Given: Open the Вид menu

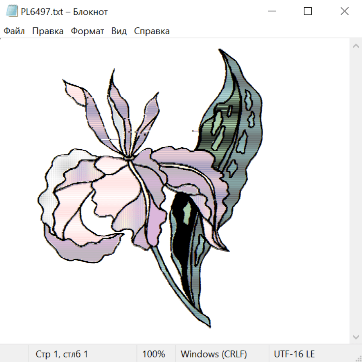Looking at the screenshot, I should pyautogui.click(x=119, y=31).
